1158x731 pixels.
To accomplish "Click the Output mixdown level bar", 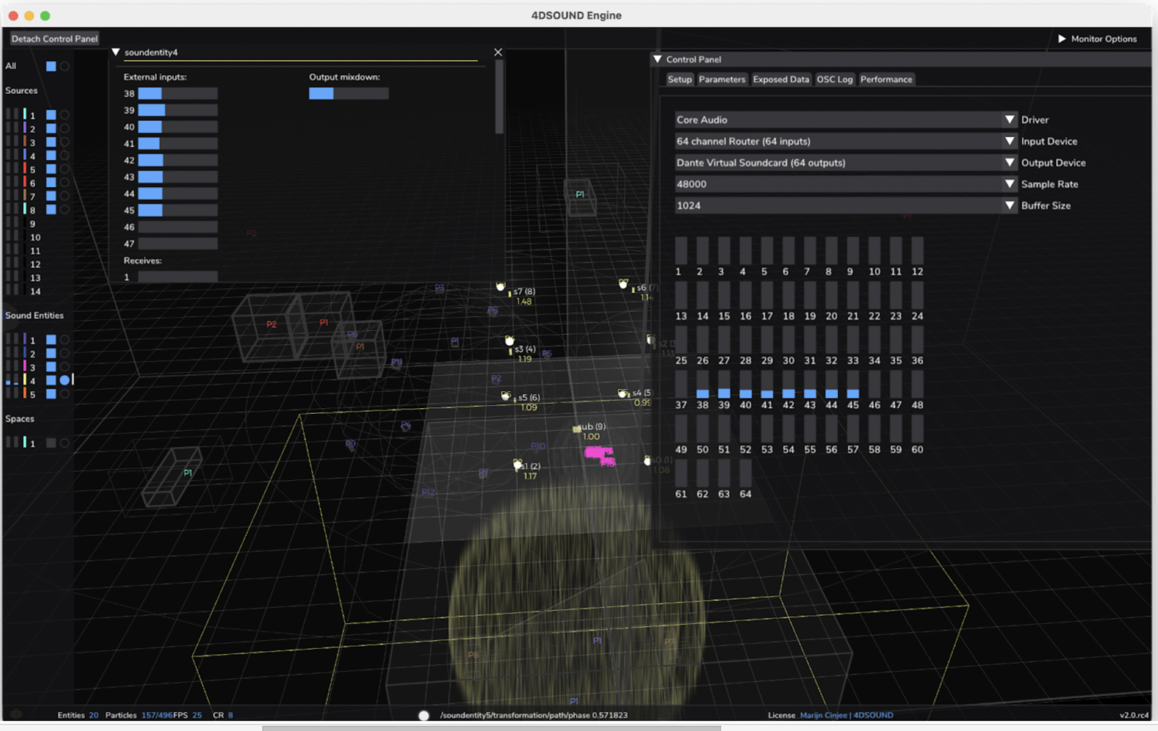I will tap(348, 93).
